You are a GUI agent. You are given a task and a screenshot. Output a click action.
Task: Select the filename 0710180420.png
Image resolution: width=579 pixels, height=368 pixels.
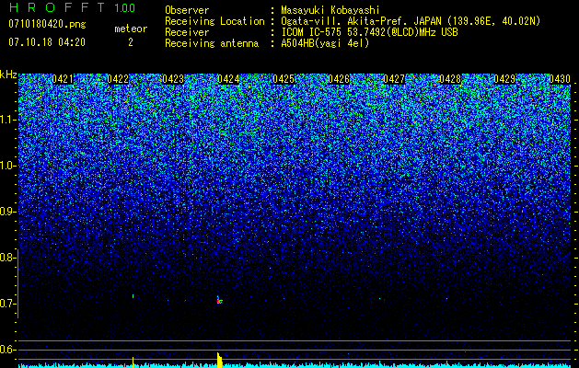point(47,25)
